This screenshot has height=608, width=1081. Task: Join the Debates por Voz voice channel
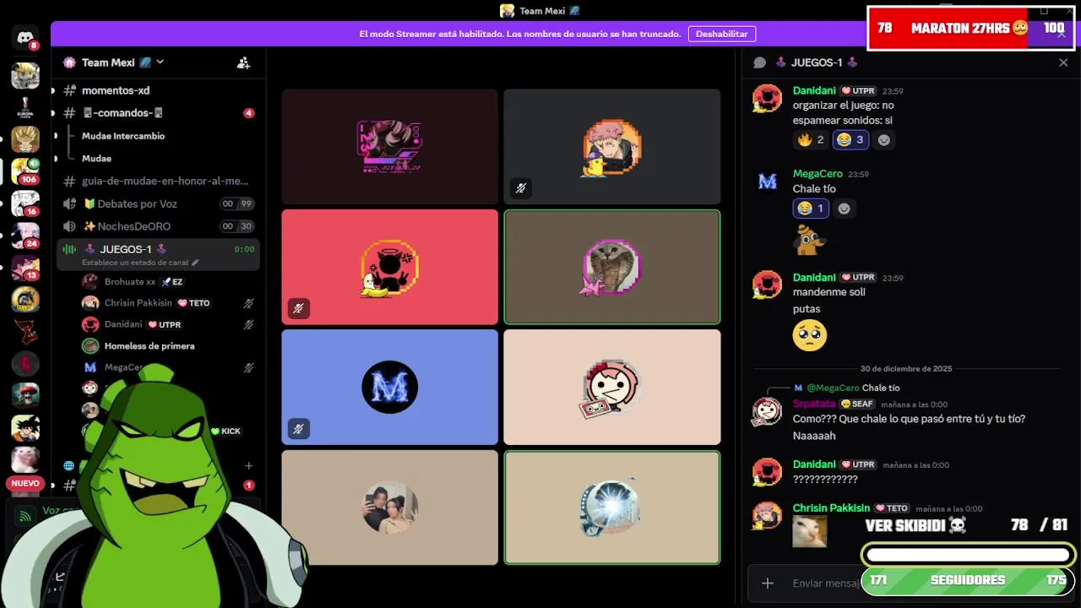157,204
